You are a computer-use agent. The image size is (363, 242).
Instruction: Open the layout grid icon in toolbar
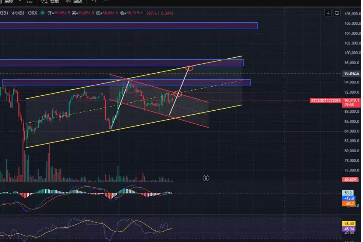30,1
